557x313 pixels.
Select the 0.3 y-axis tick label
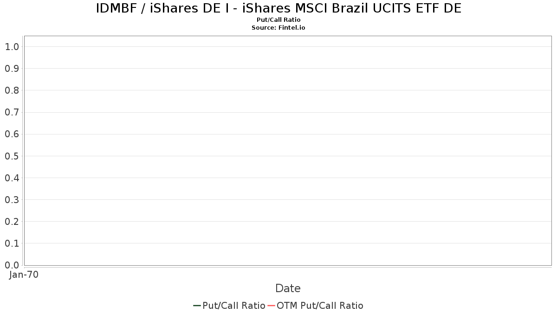tap(12, 200)
